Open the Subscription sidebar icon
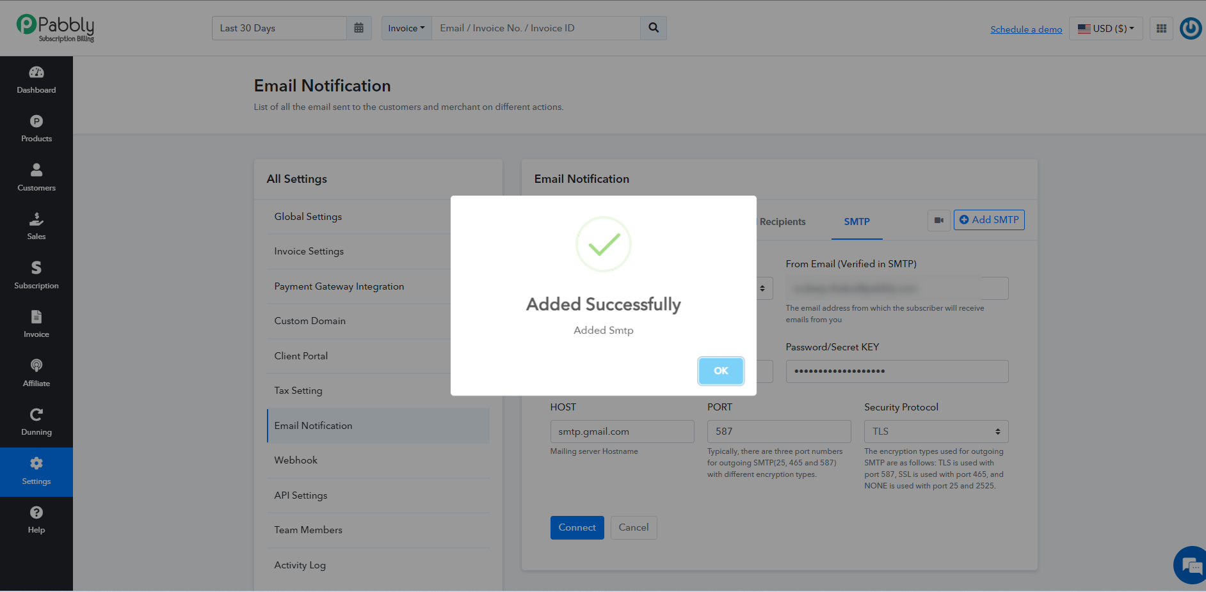The width and height of the screenshot is (1206, 592). tap(36, 268)
